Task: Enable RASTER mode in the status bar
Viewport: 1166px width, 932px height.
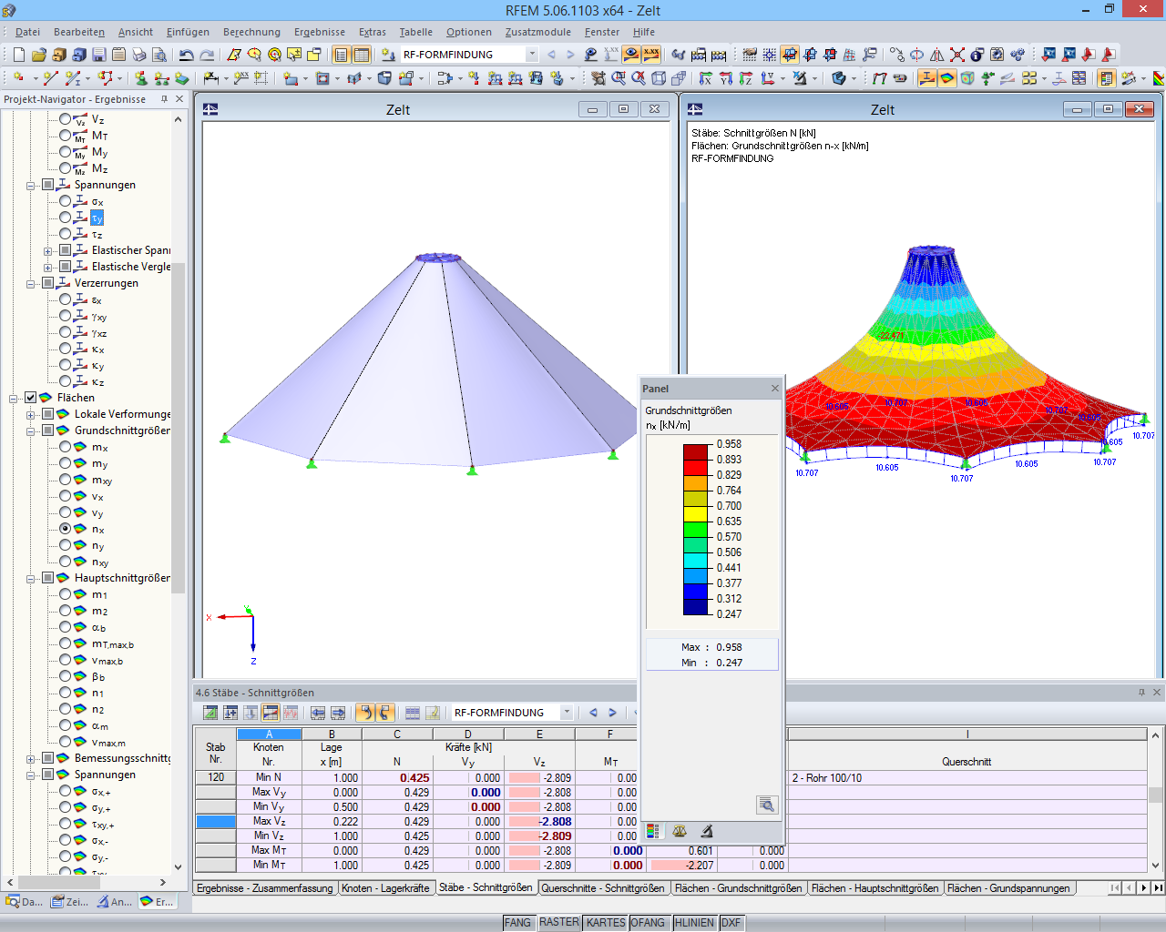Action: 558,922
